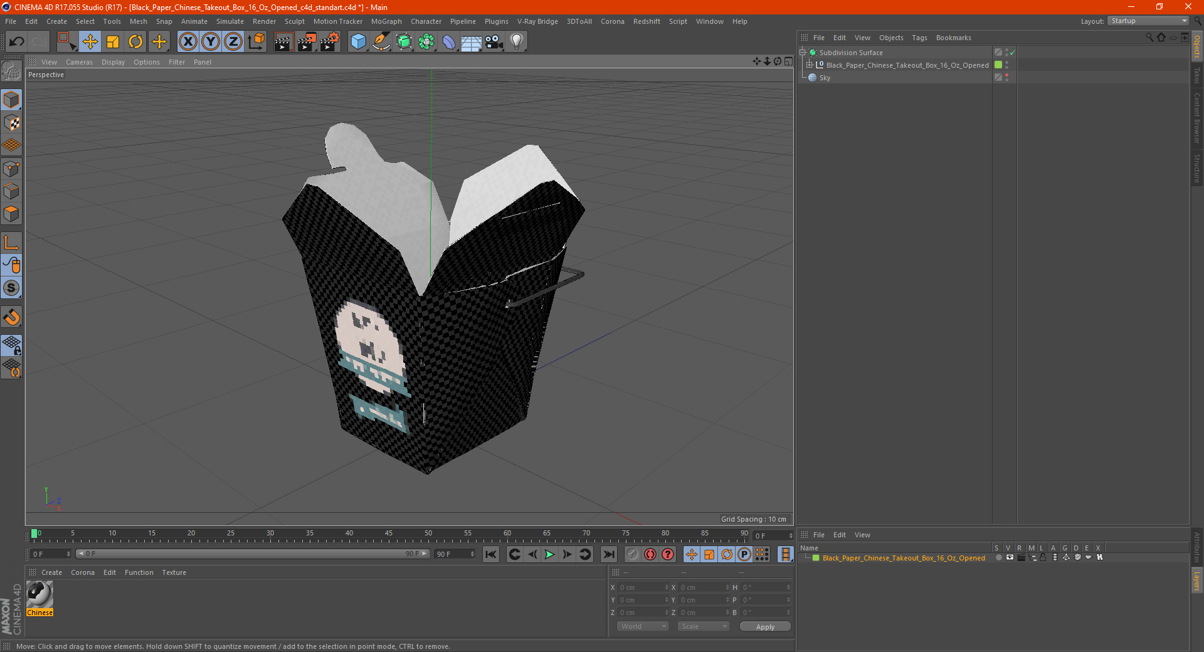The image size is (1204, 652).
Task: Open the Redshift menu
Action: pyautogui.click(x=647, y=21)
